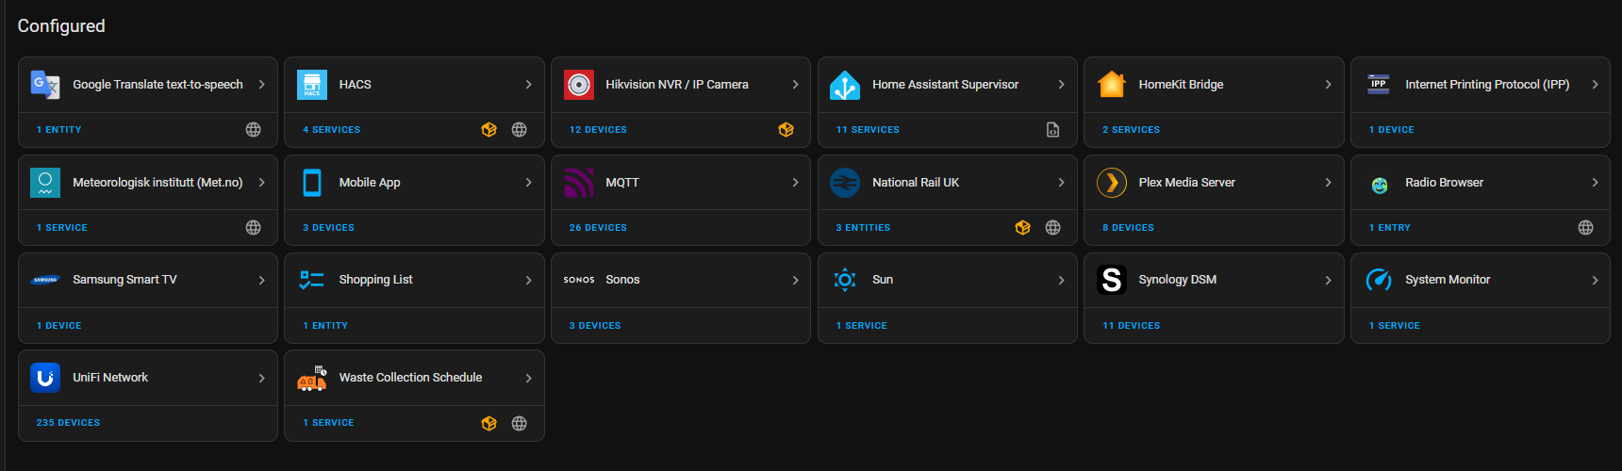Open HomeKit Bridge chevron arrow
1622x471 pixels.
1328,85
